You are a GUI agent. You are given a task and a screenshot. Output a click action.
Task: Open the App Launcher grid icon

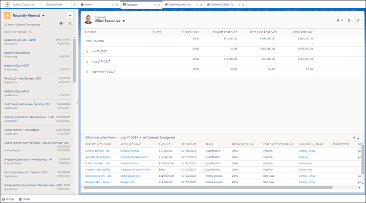7,5
